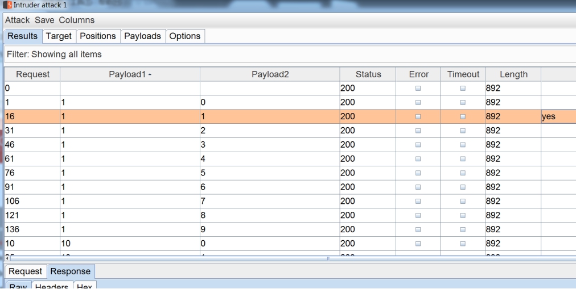The image size is (576, 289).
Task: Click the Payload1 sort arrow indicator
Action: (x=150, y=75)
